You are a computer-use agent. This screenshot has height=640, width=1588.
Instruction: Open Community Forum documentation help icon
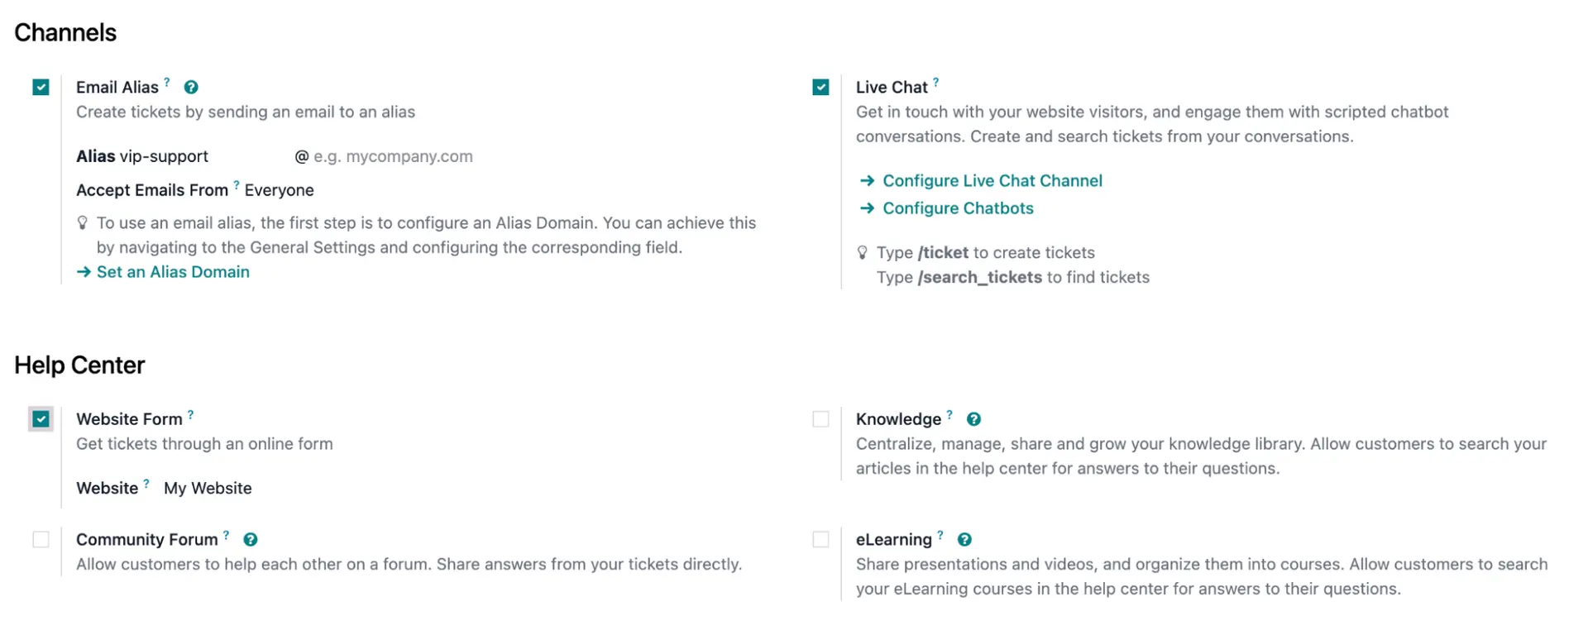(250, 540)
